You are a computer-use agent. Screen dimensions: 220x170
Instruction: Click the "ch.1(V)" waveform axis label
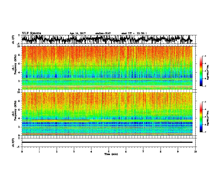click(x=13, y=39)
